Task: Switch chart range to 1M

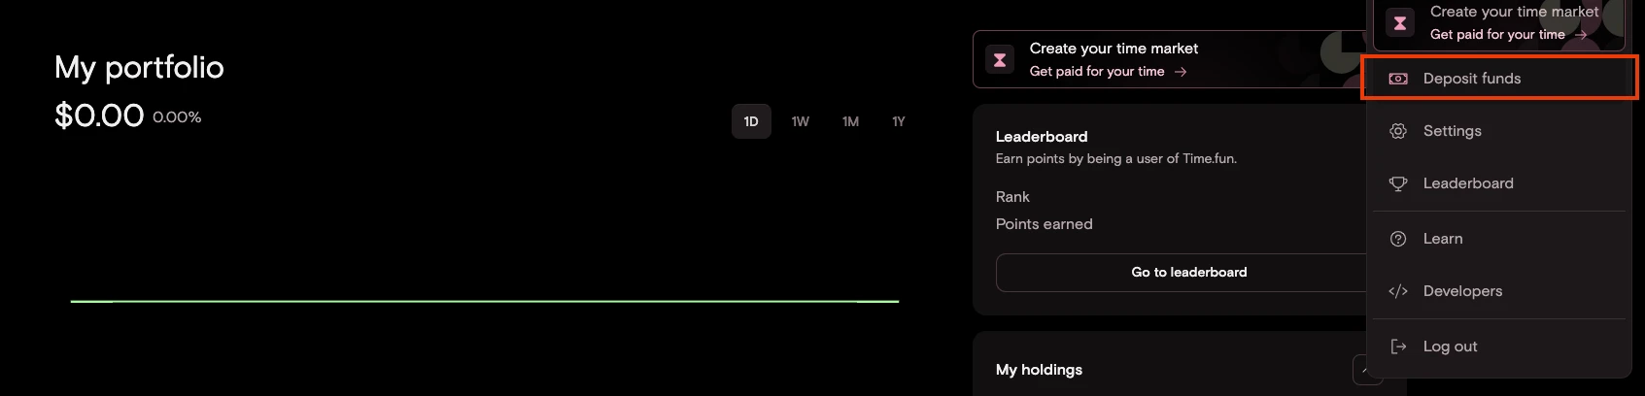Action: pos(850,121)
